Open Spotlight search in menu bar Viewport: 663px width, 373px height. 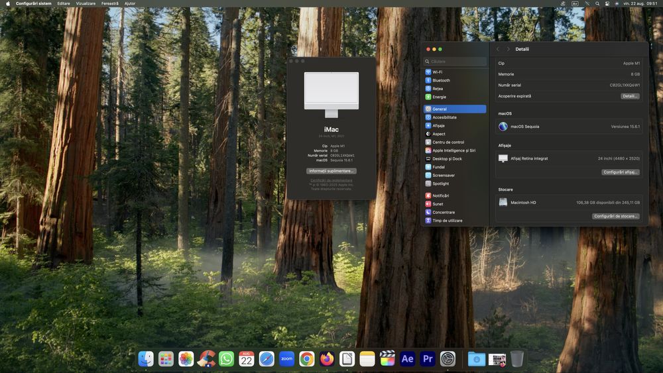[597, 3]
